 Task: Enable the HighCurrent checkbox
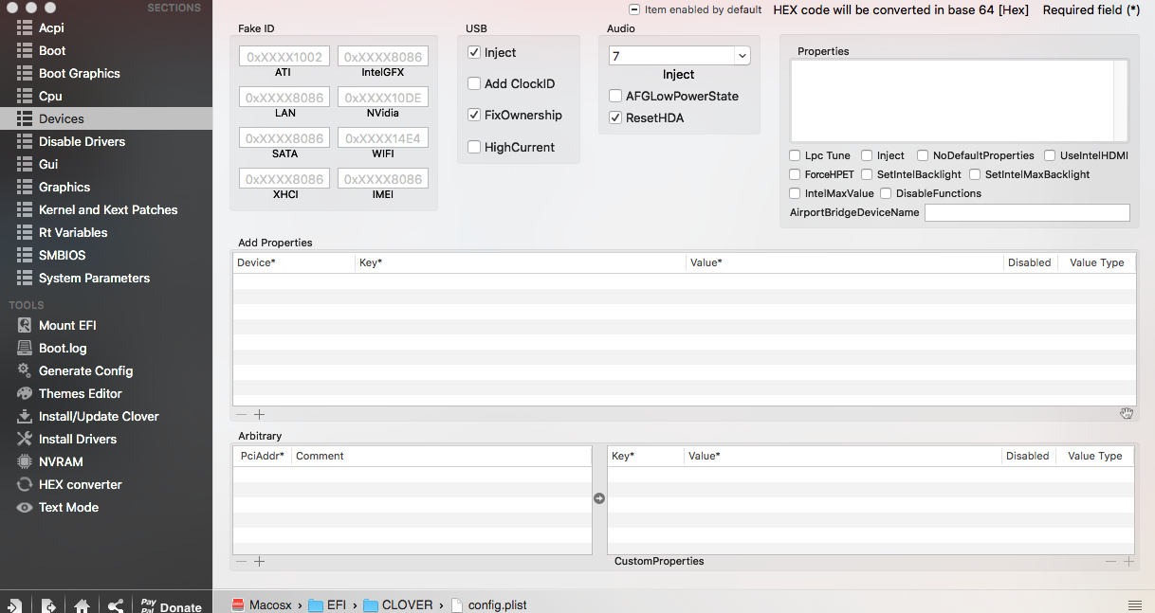tap(474, 148)
